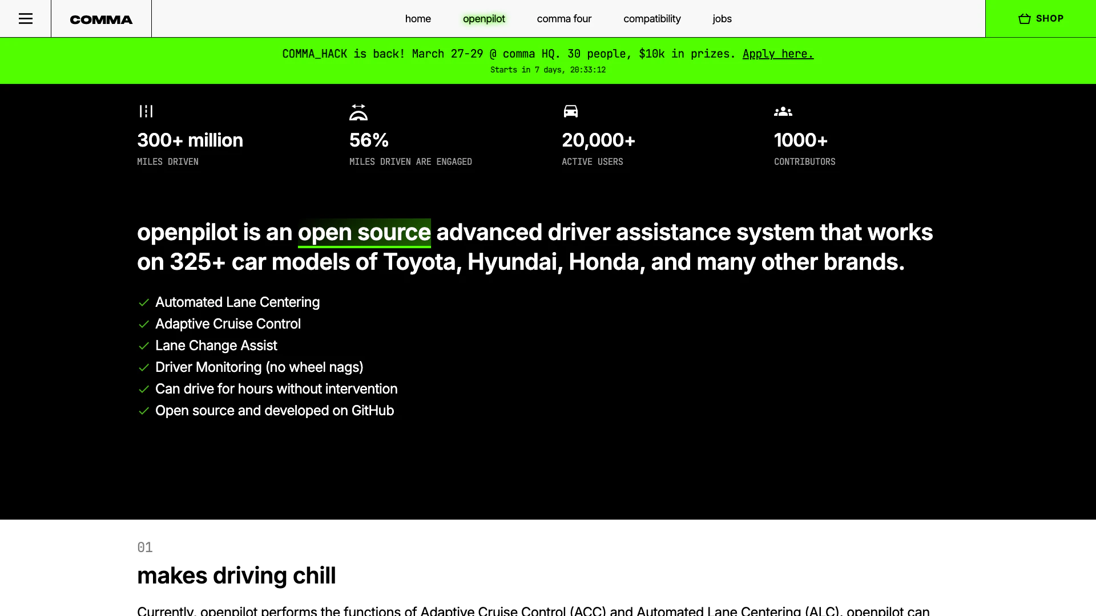Open the hamburger menu icon
This screenshot has height=616, width=1096.
pos(26,19)
